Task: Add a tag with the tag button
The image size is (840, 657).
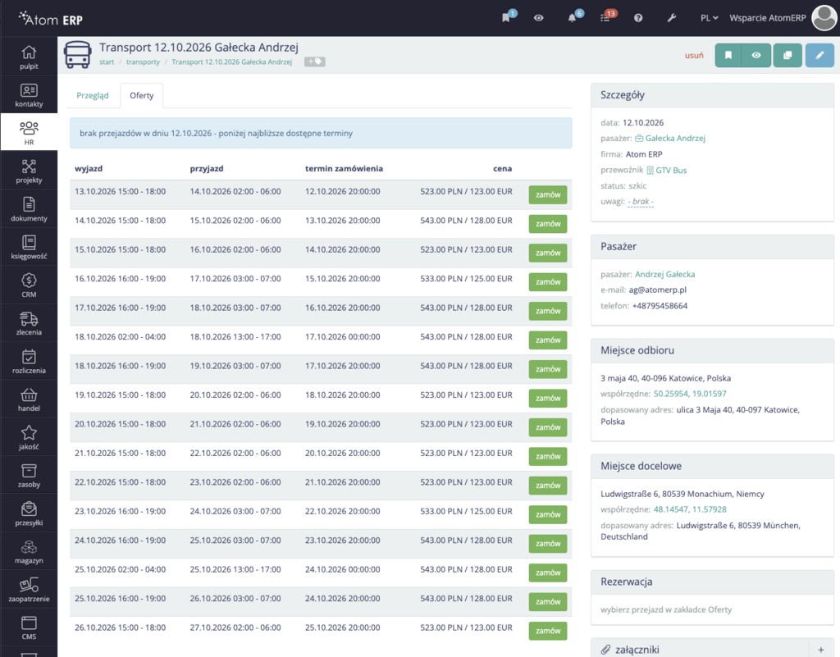Action: pos(314,62)
